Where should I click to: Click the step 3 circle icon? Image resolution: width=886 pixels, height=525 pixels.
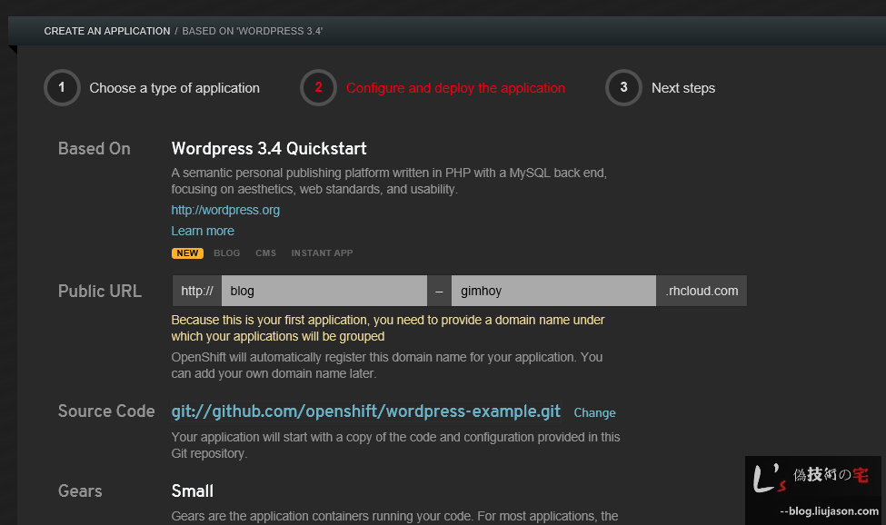pos(623,87)
